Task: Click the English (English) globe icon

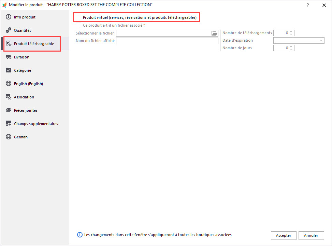Action: point(9,84)
